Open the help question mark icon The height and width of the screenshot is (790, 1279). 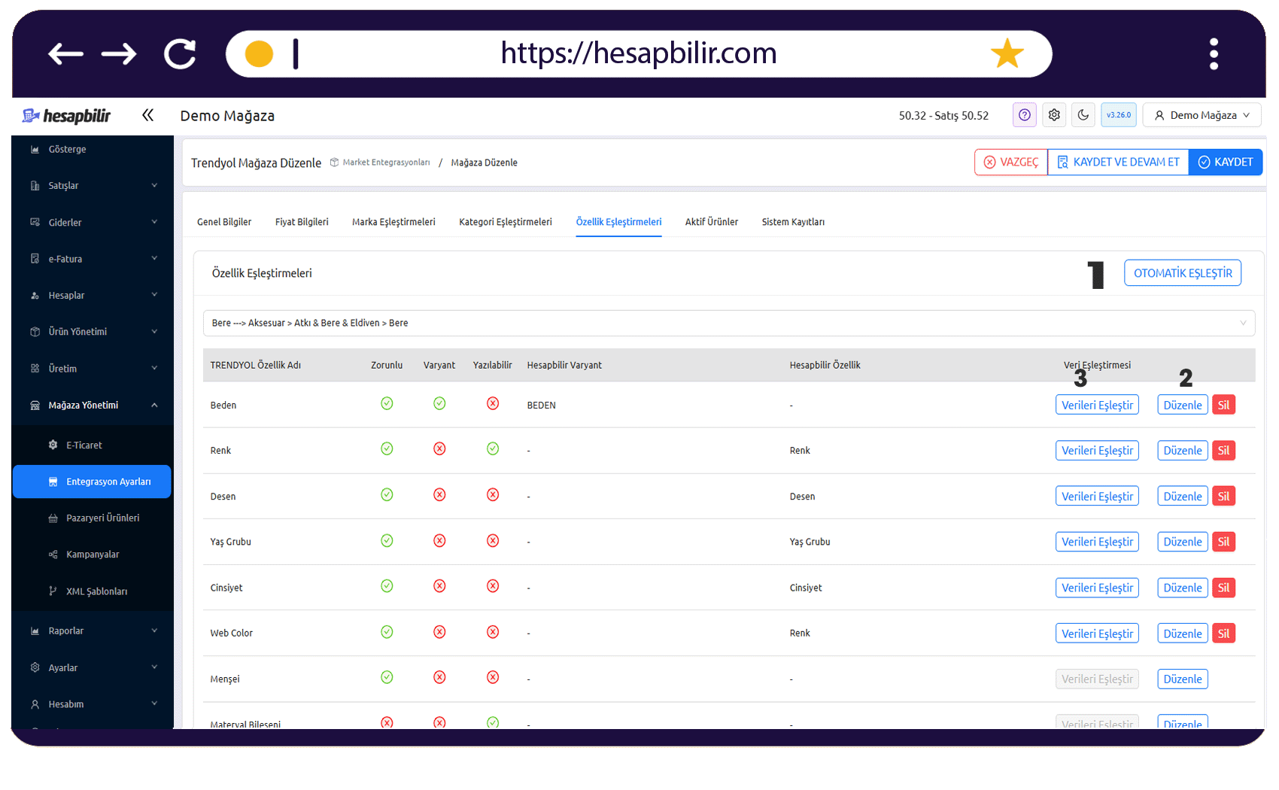tap(1024, 115)
